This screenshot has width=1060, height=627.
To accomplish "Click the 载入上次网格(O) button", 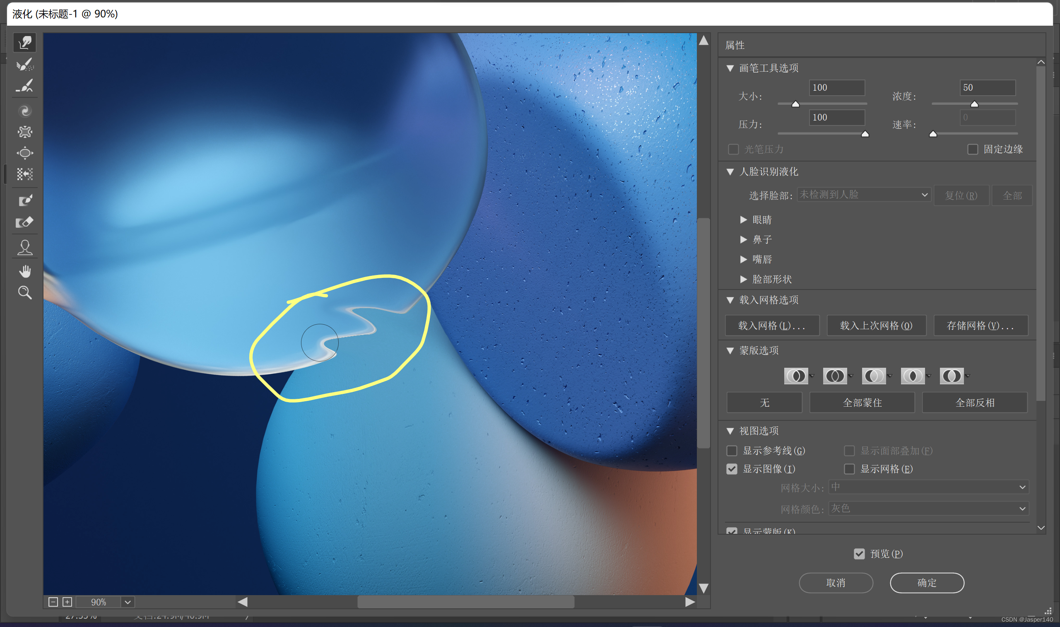I will tap(876, 326).
